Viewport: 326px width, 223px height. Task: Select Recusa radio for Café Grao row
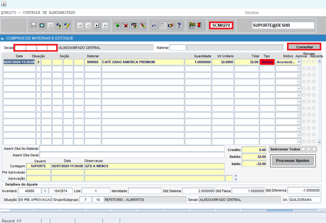309,62
